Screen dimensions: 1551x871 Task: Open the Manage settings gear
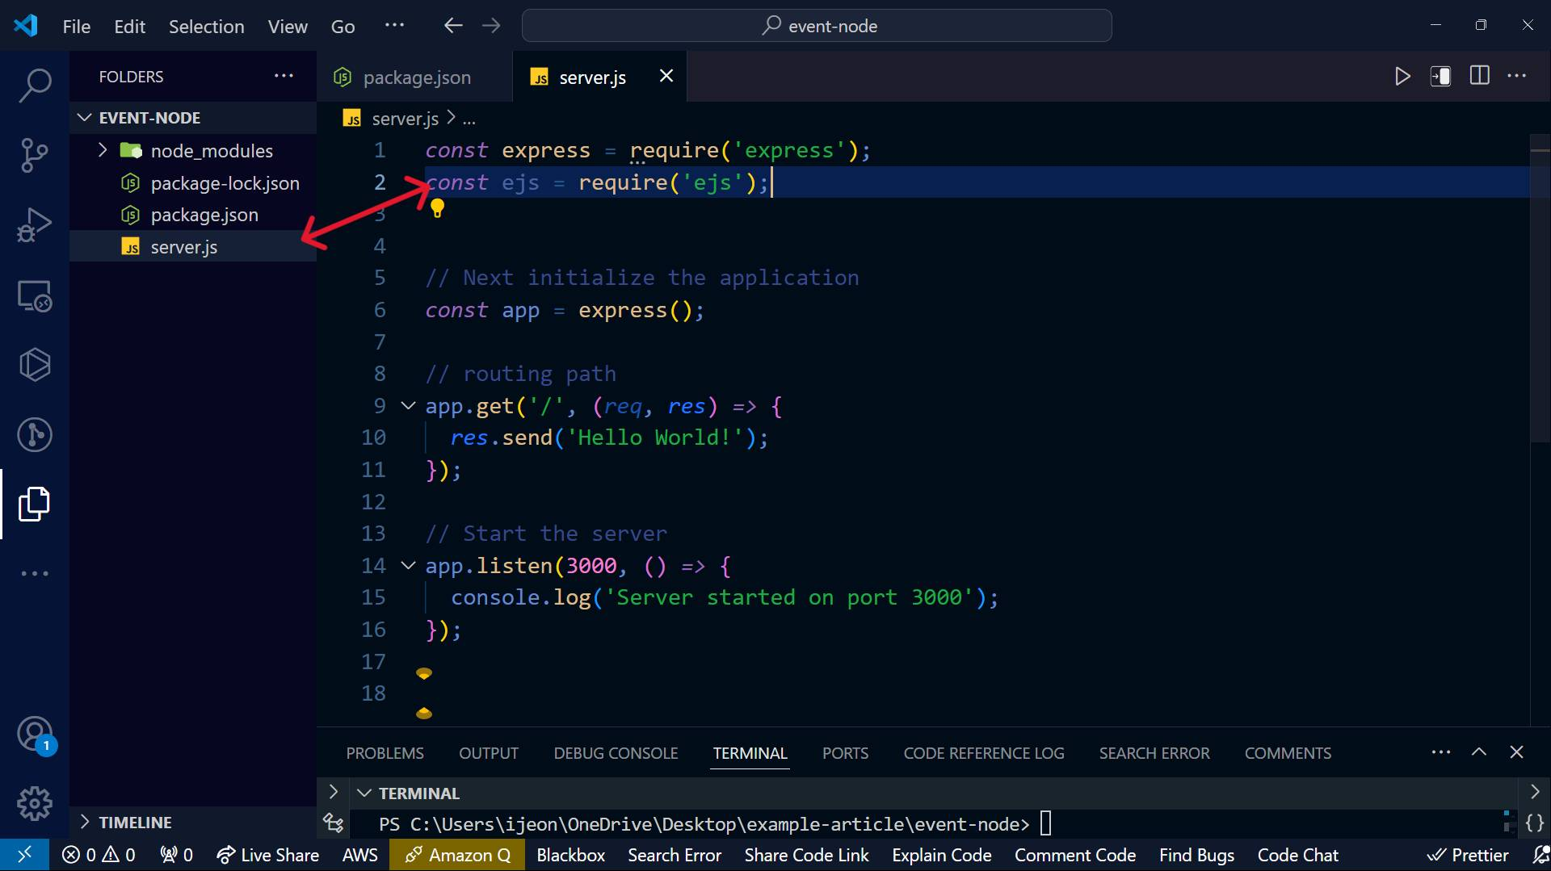click(x=35, y=803)
